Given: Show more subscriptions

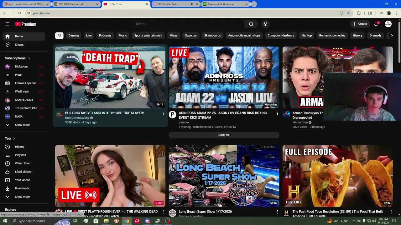Looking at the screenshot, I should 24,125.
